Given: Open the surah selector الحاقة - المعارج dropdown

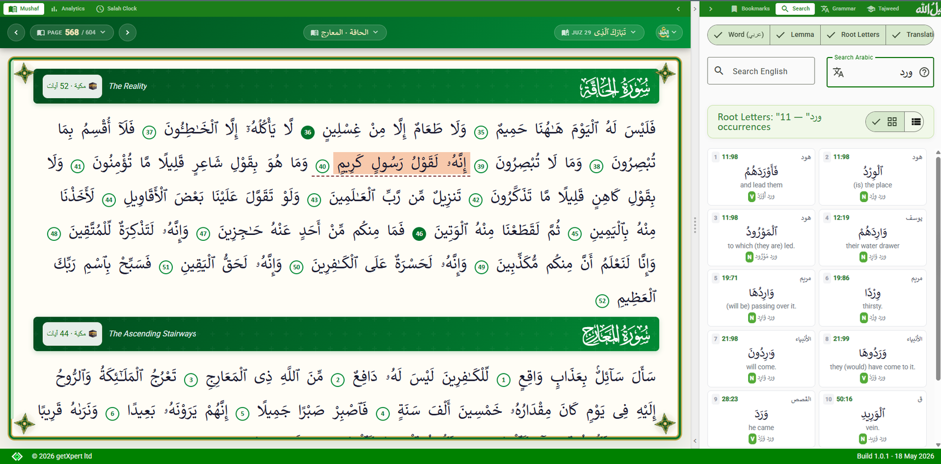Looking at the screenshot, I should [345, 32].
